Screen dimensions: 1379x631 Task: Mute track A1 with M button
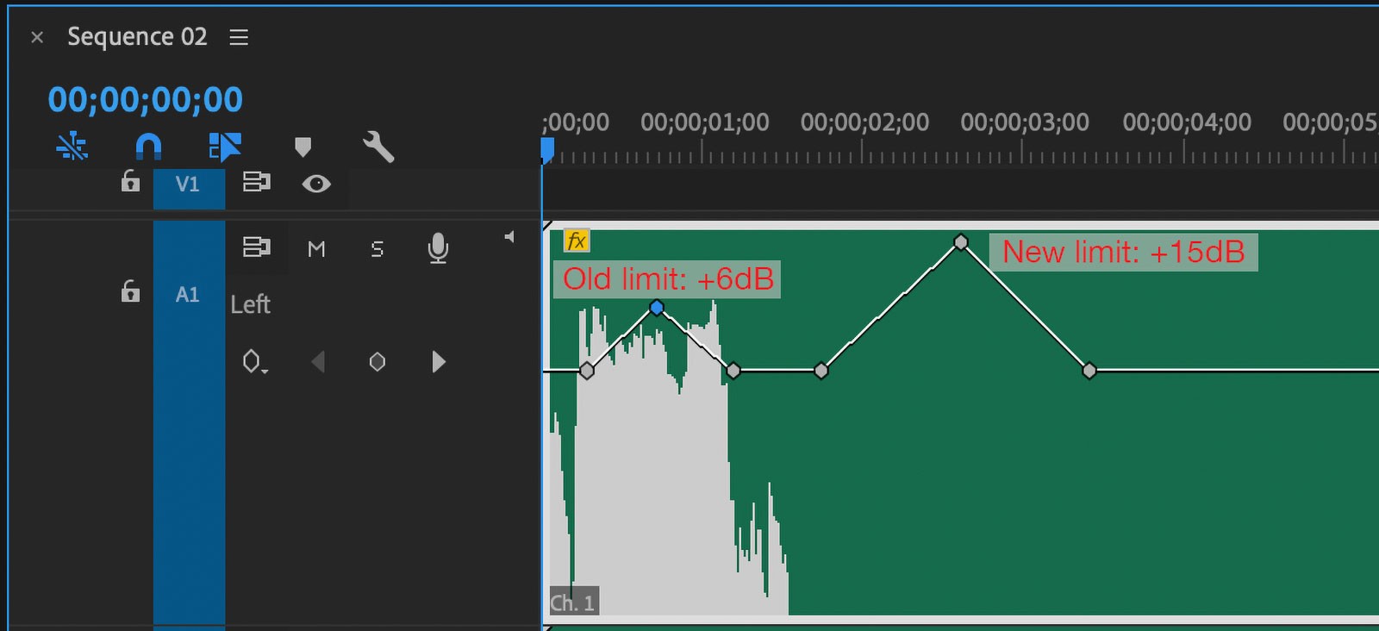(316, 249)
